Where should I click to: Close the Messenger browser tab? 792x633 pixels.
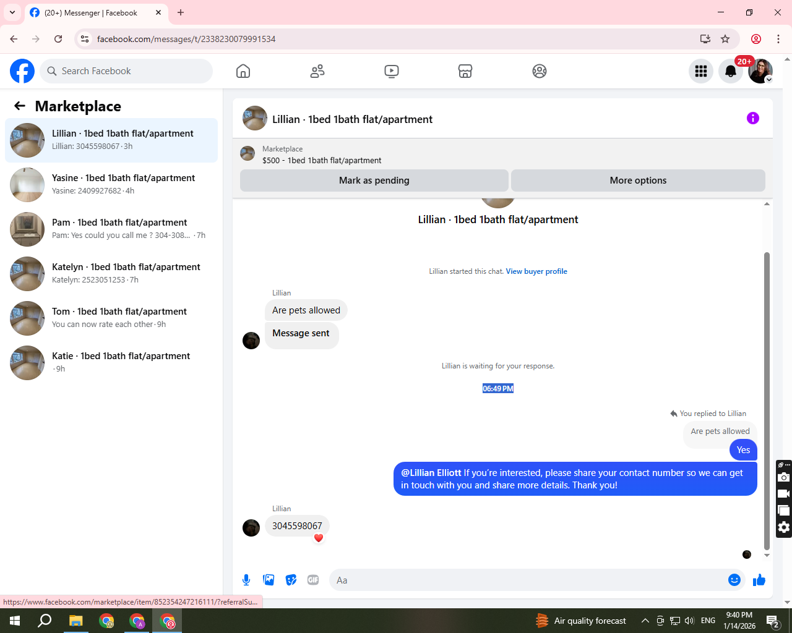coord(158,12)
